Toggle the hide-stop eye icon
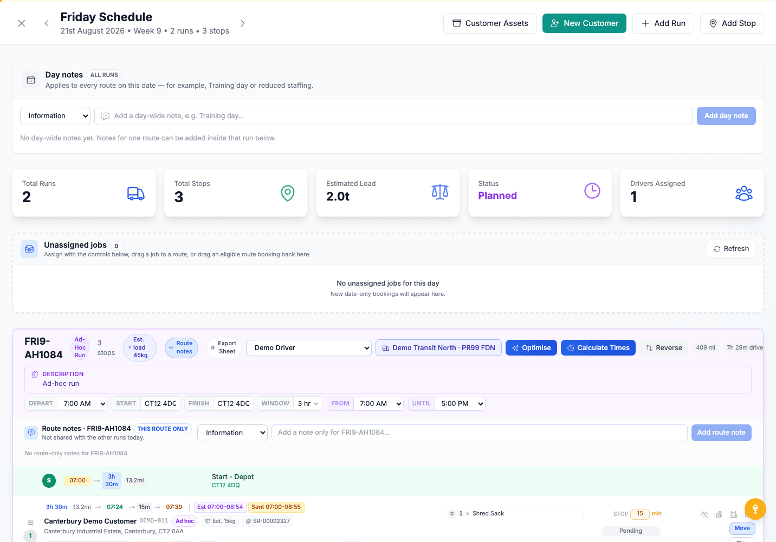 pyautogui.click(x=704, y=514)
